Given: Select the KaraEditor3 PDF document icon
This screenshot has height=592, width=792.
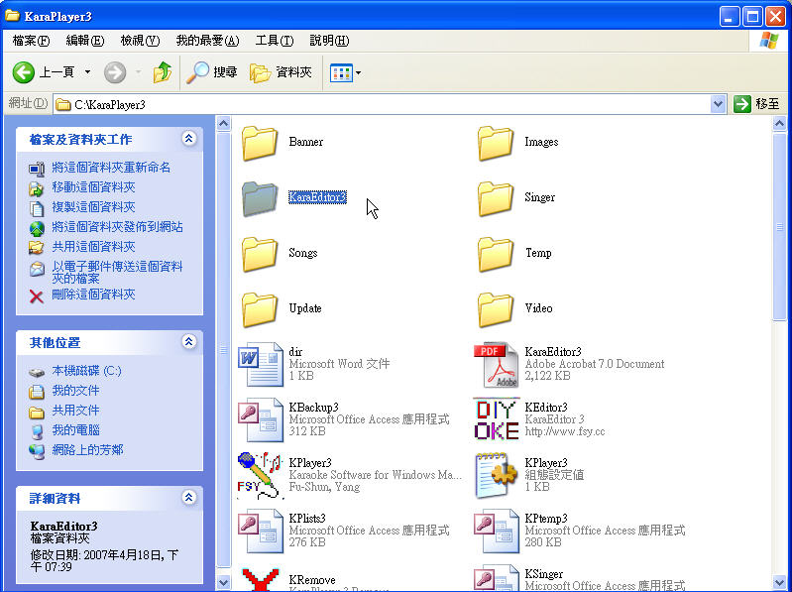Looking at the screenshot, I should [x=496, y=364].
